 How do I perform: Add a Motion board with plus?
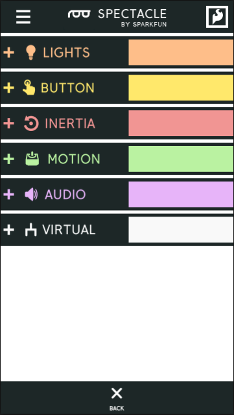tap(8, 159)
